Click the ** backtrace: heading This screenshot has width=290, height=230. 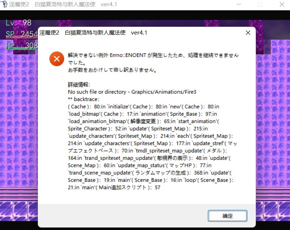click(84, 99)
